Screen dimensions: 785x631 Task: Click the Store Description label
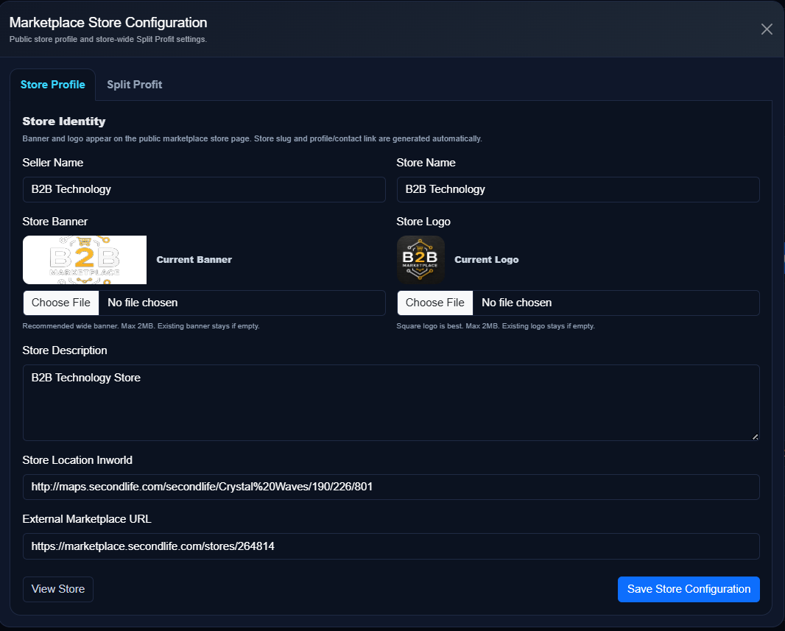pyautogui.click(x=65, y=350)
